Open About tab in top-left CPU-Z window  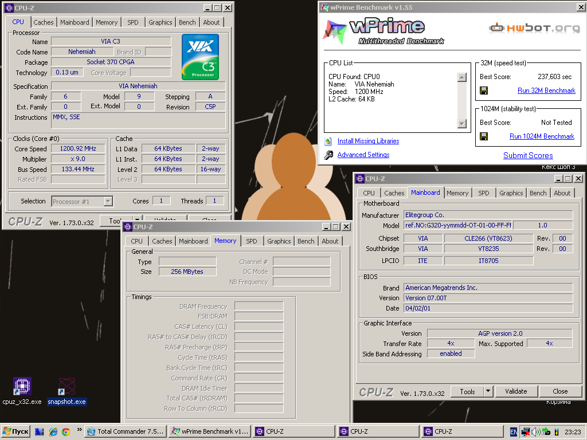pos(212,22)
